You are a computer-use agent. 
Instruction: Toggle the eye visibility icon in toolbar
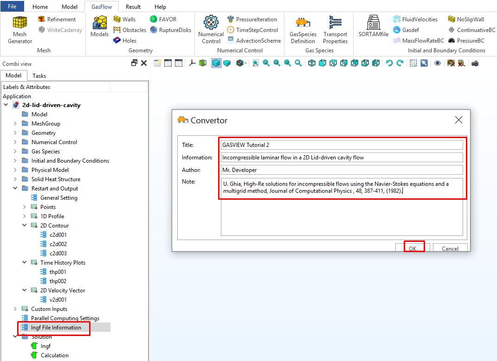pos(438,63)
